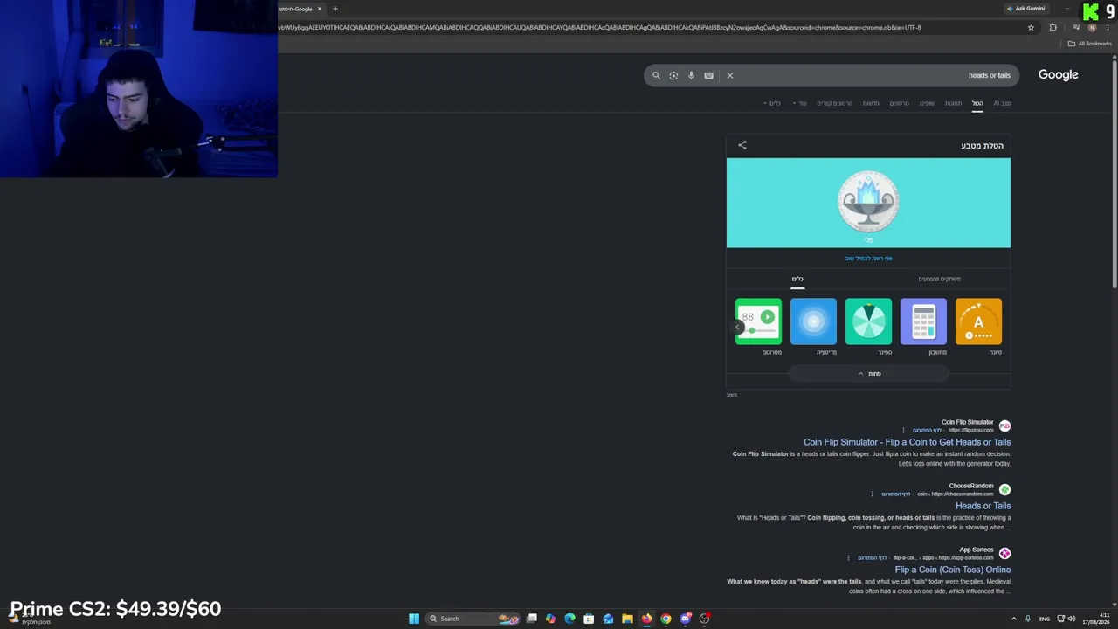This screenshot has height=629, width=1118.
Task: Click the App Sorteos site favicon
Action: coord(1004,554)
